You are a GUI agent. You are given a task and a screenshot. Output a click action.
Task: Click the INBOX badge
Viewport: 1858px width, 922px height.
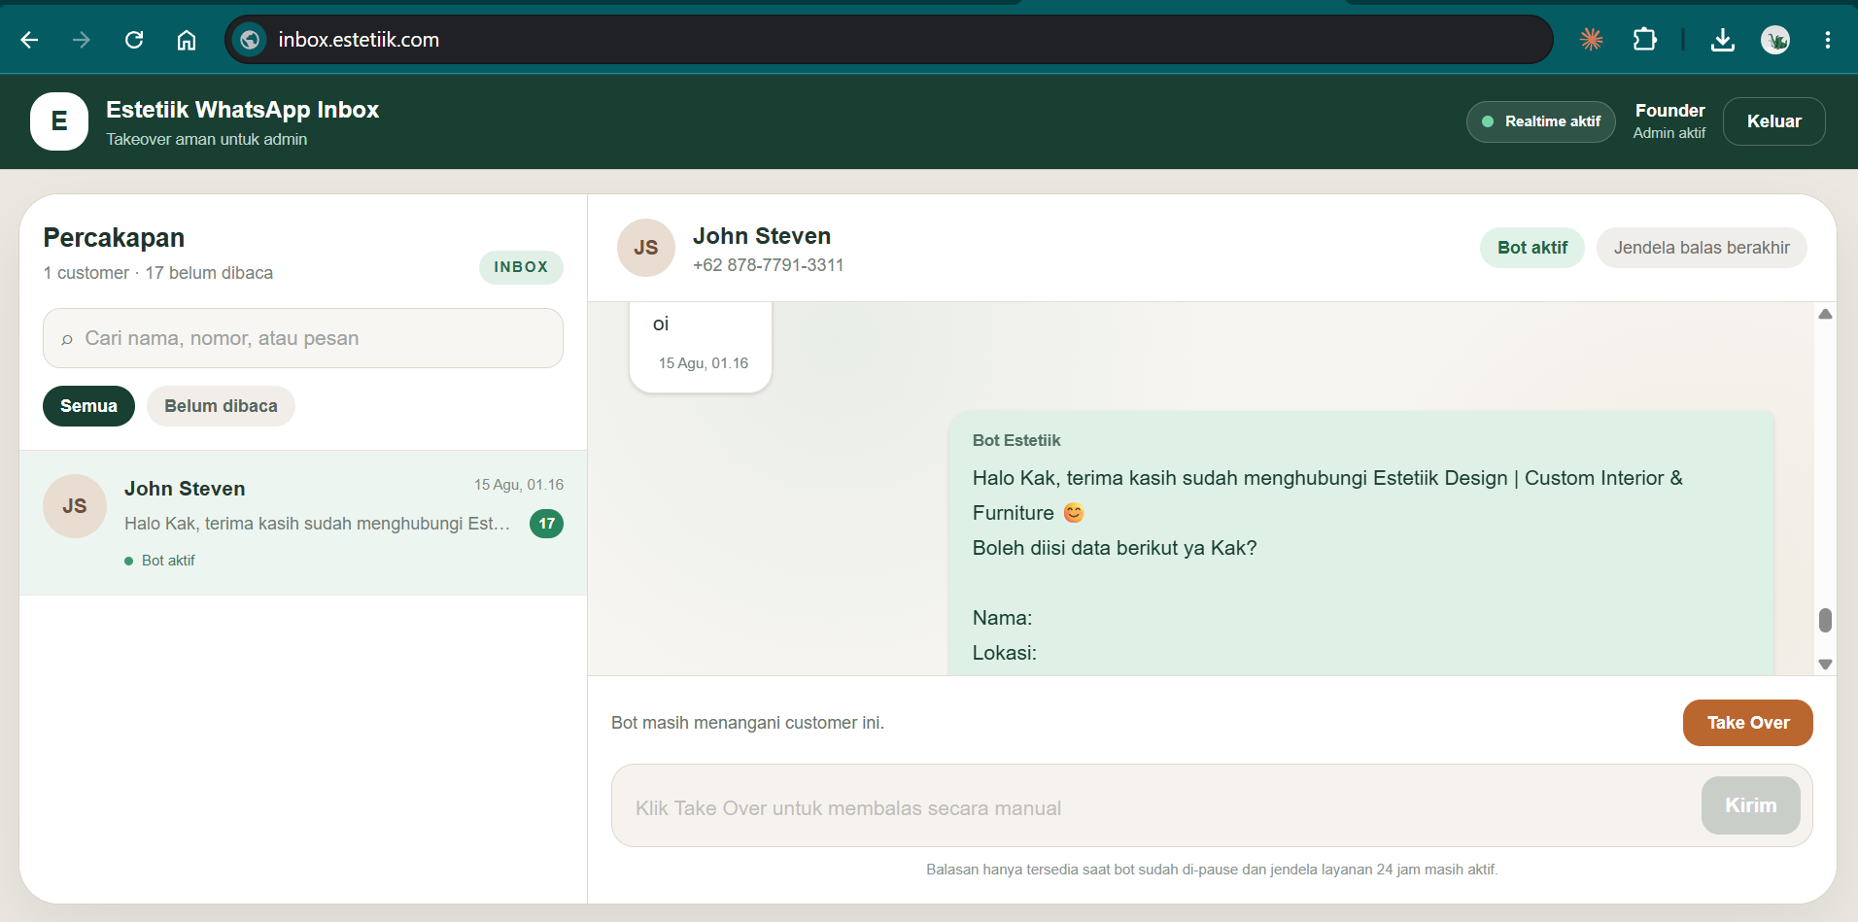point(521,267)
